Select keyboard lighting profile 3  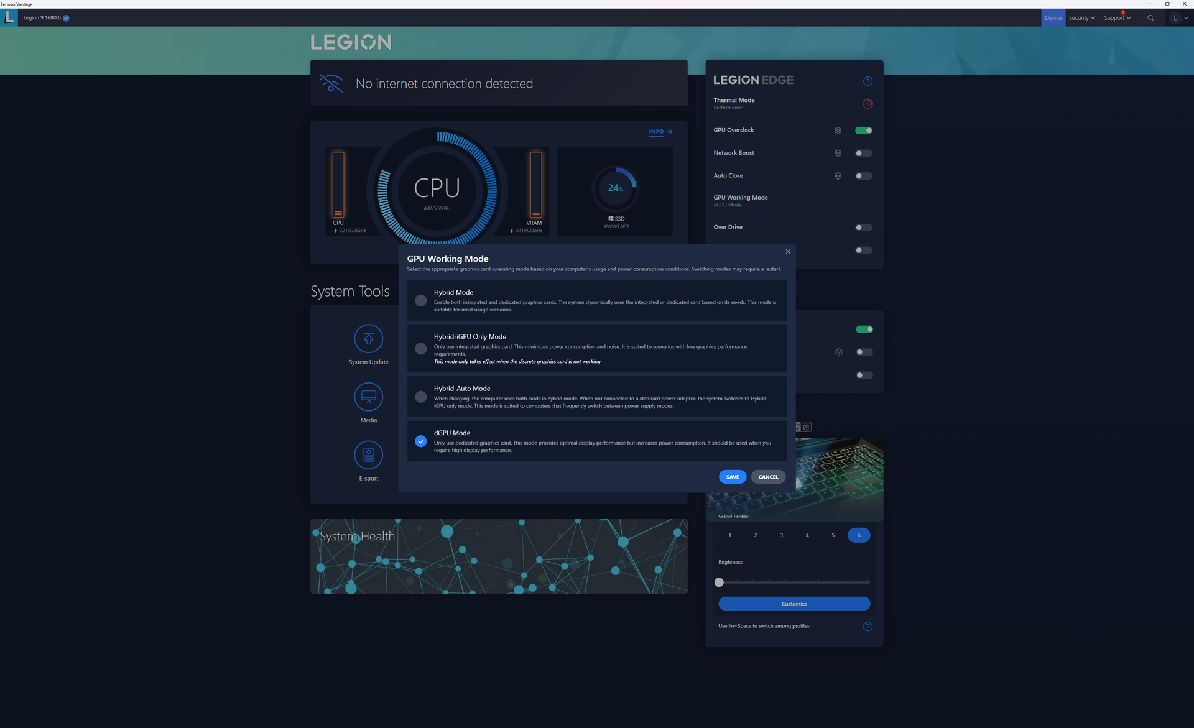click(x=781, y=535)
